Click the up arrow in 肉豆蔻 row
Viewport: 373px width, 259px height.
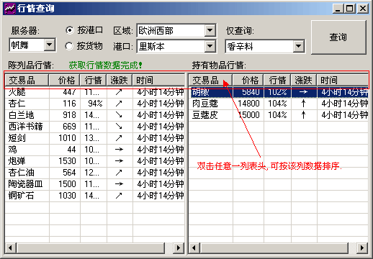(x=303, y=104)
